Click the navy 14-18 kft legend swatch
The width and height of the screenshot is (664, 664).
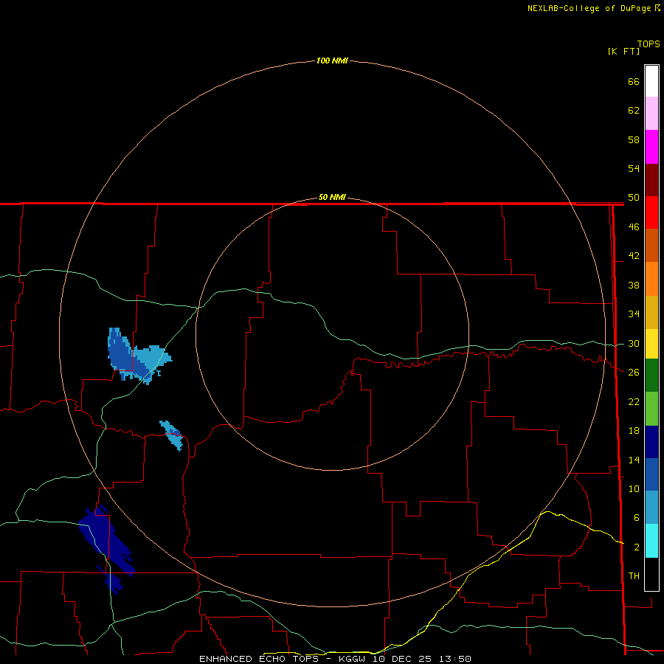[x=651, y=442]
